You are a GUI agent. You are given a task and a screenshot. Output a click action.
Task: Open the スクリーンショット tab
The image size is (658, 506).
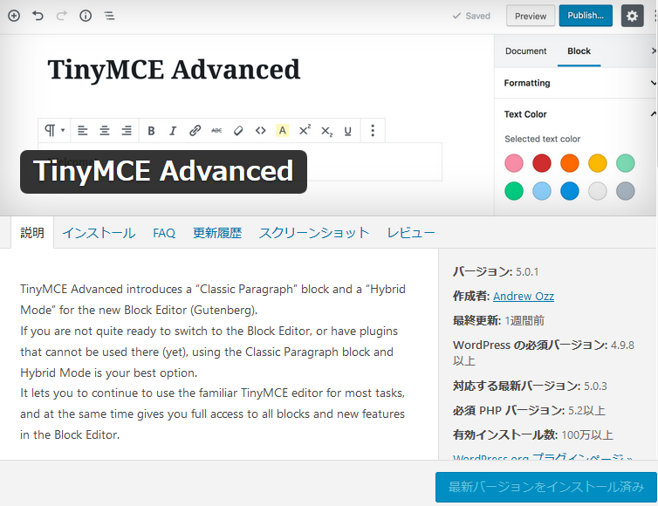(314, 233)
